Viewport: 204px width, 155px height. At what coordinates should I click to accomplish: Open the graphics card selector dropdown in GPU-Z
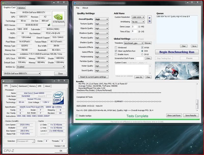[x=22, y=73]
